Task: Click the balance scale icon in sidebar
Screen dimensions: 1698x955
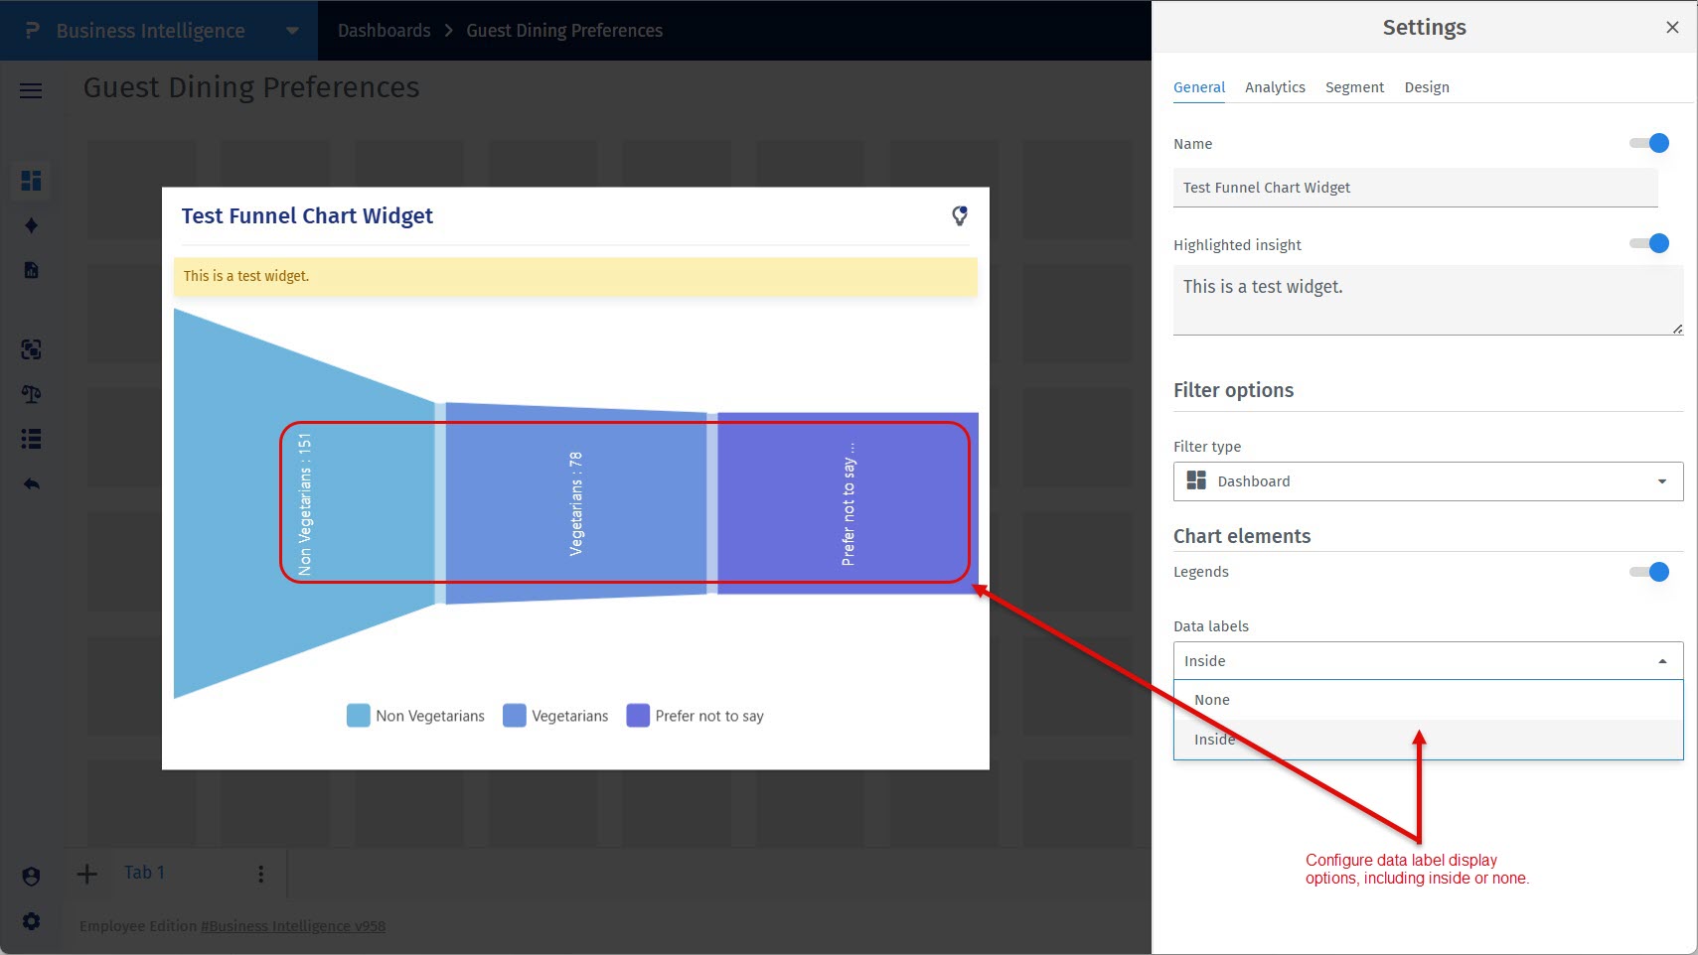Action: tap(31, 394)
